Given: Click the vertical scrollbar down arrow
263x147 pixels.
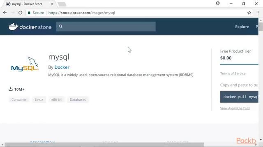Looking at the screenshot, I should point(261,140).
